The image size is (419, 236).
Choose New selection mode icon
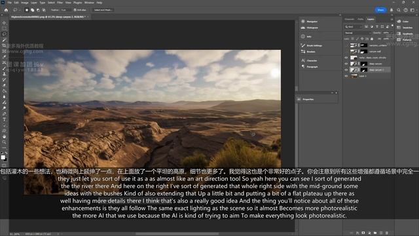click(27, 10)
